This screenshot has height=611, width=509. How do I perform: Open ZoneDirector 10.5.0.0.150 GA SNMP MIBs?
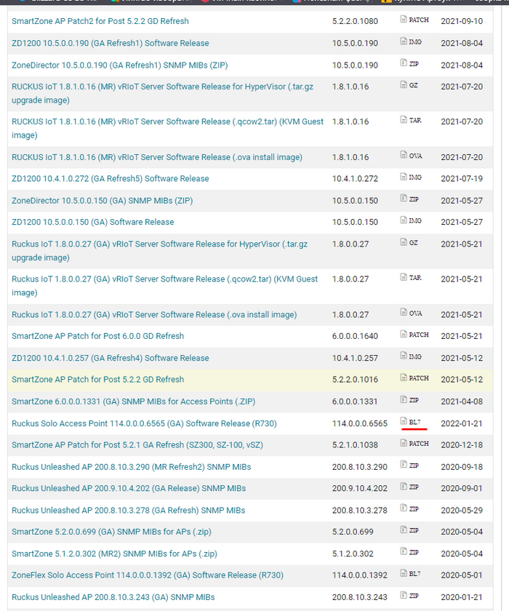pos(102,201)
